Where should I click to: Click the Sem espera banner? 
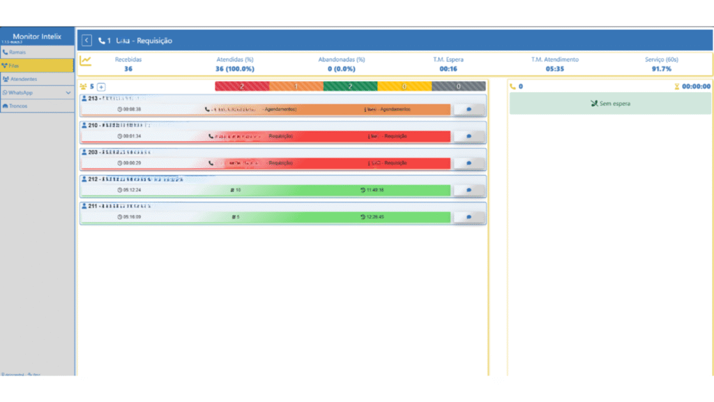(610, 104)
